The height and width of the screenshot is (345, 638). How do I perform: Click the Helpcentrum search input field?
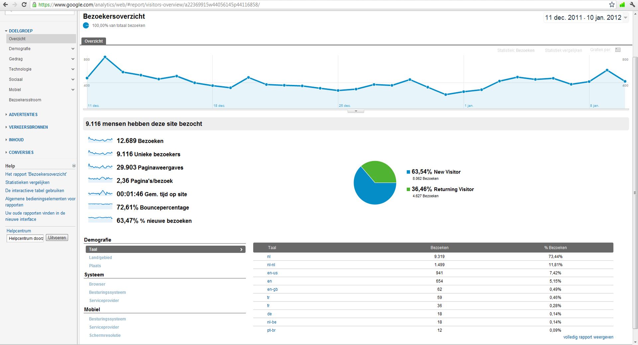pos(25,238)
